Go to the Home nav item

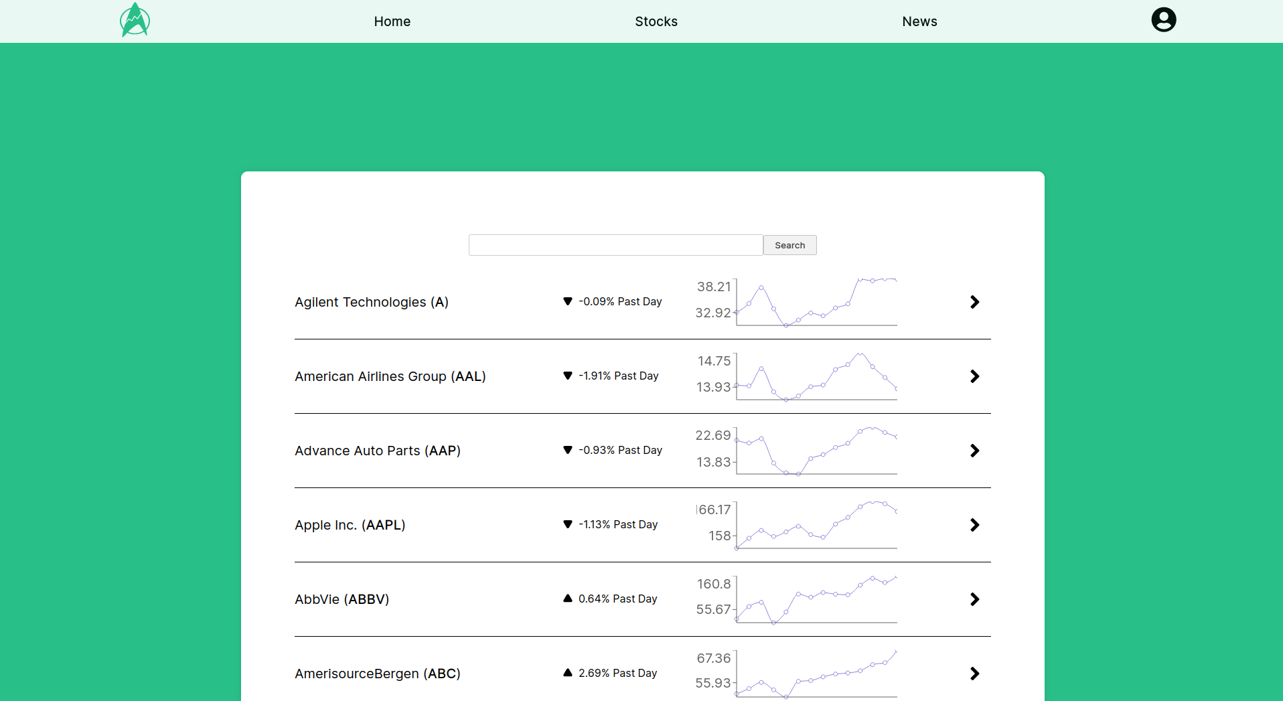pyautogui.click(x=392, y=21)
